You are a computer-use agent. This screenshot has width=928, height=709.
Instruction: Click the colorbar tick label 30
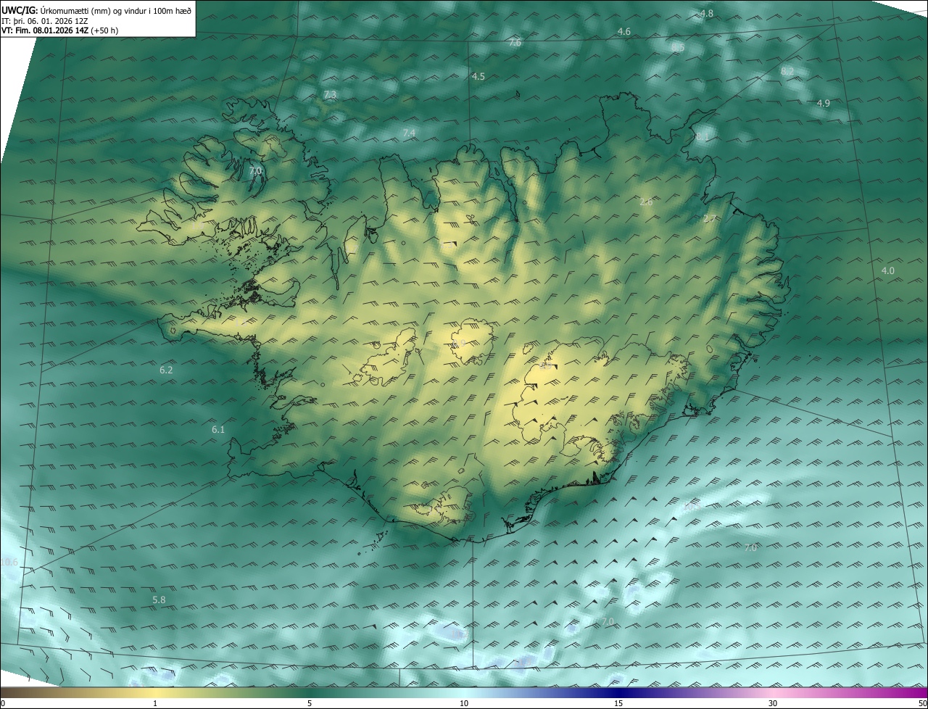coord(773,703)
